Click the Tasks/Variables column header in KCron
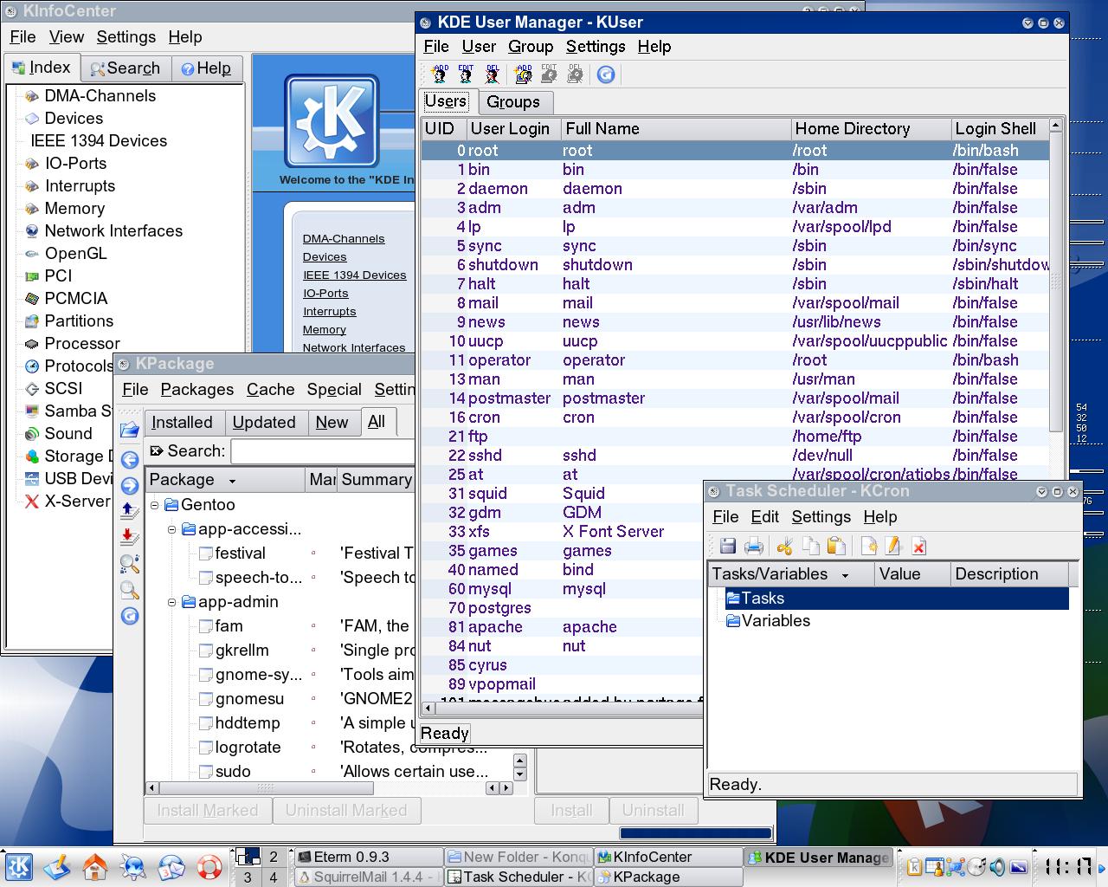 click(790, 573)
